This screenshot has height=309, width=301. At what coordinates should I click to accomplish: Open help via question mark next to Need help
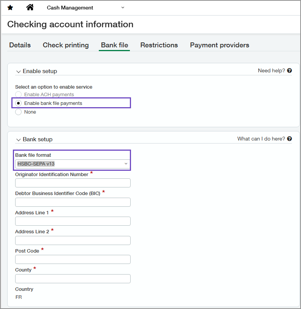point(289,70)
